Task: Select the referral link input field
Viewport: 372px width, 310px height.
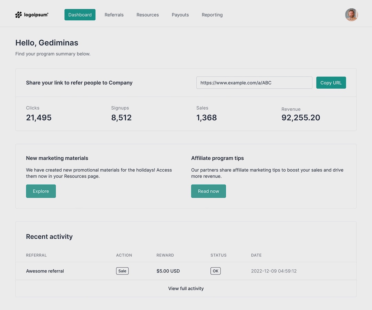Action: [254, 82]
